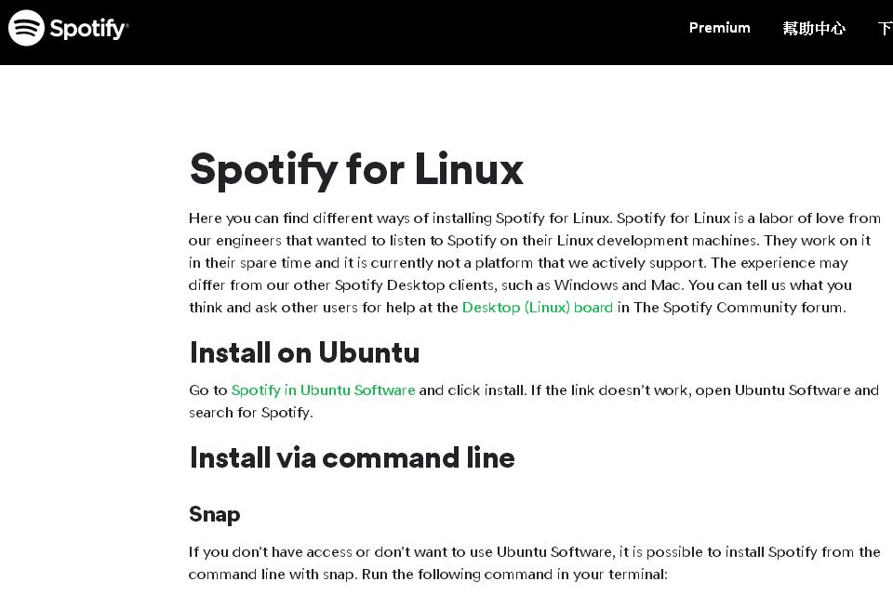
Task: Select the partially visible 下 header item
Action: pyautogui.click(x=886, y=28)
